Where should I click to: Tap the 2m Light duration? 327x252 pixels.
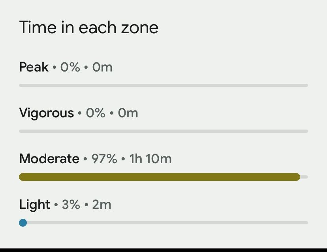102,205
